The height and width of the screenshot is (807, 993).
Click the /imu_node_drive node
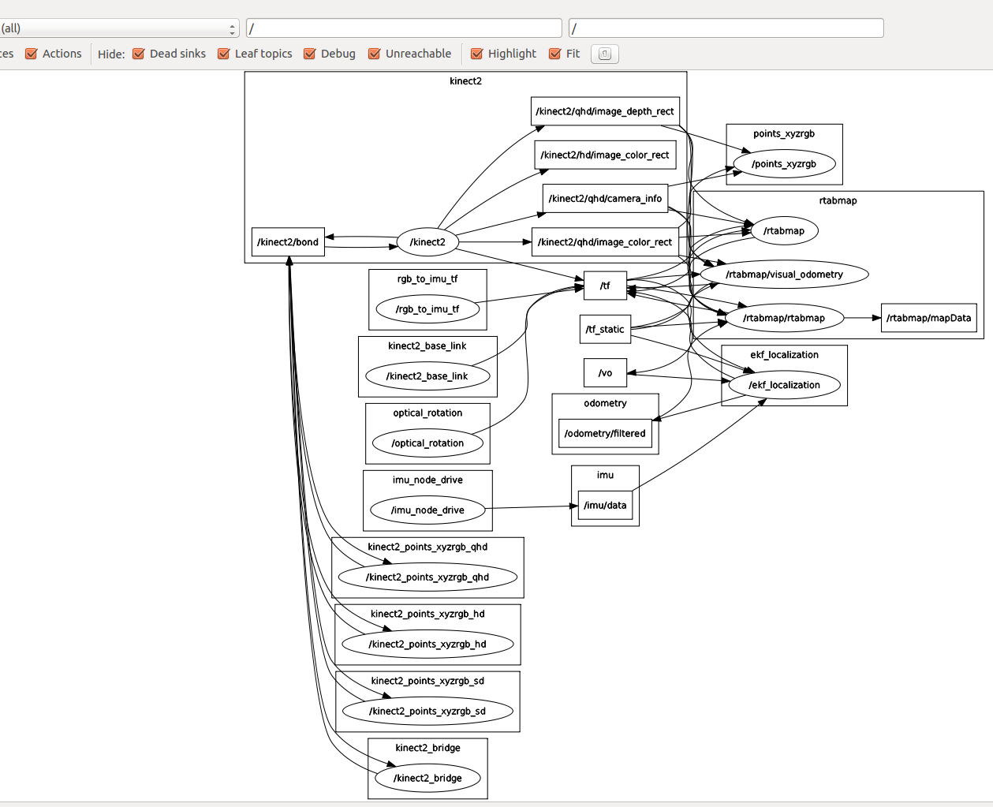(427, 510)
